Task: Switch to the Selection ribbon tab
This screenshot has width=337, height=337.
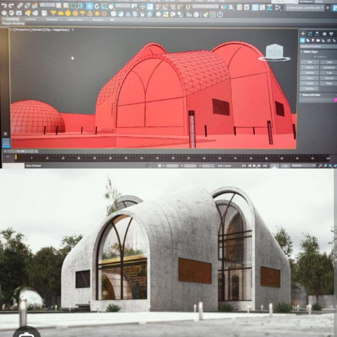Action: coord(52,19)
